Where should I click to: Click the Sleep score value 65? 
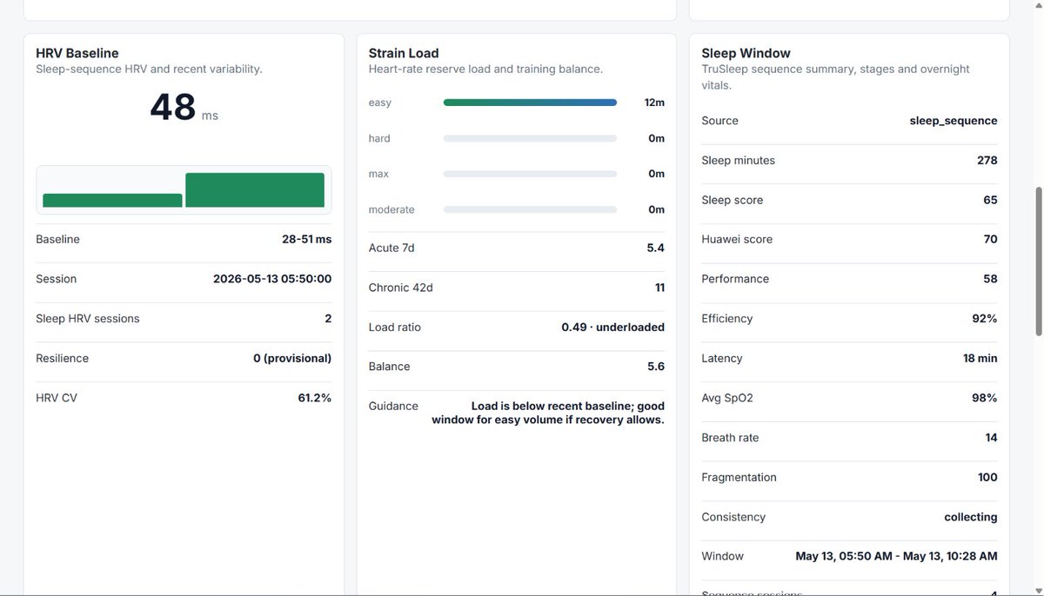point(991,200)
